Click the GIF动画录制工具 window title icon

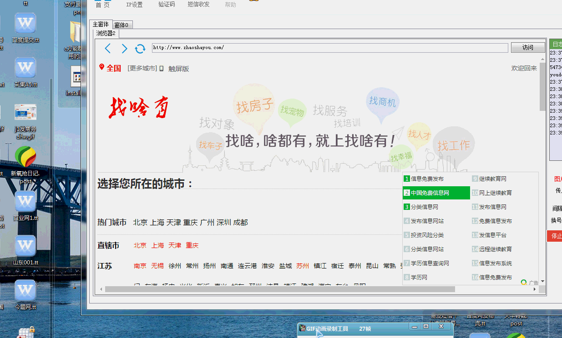click(303, 328)
